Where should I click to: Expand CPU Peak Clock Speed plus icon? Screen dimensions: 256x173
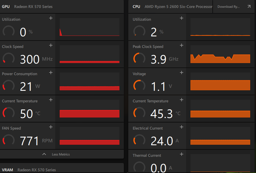click(182, 45)
